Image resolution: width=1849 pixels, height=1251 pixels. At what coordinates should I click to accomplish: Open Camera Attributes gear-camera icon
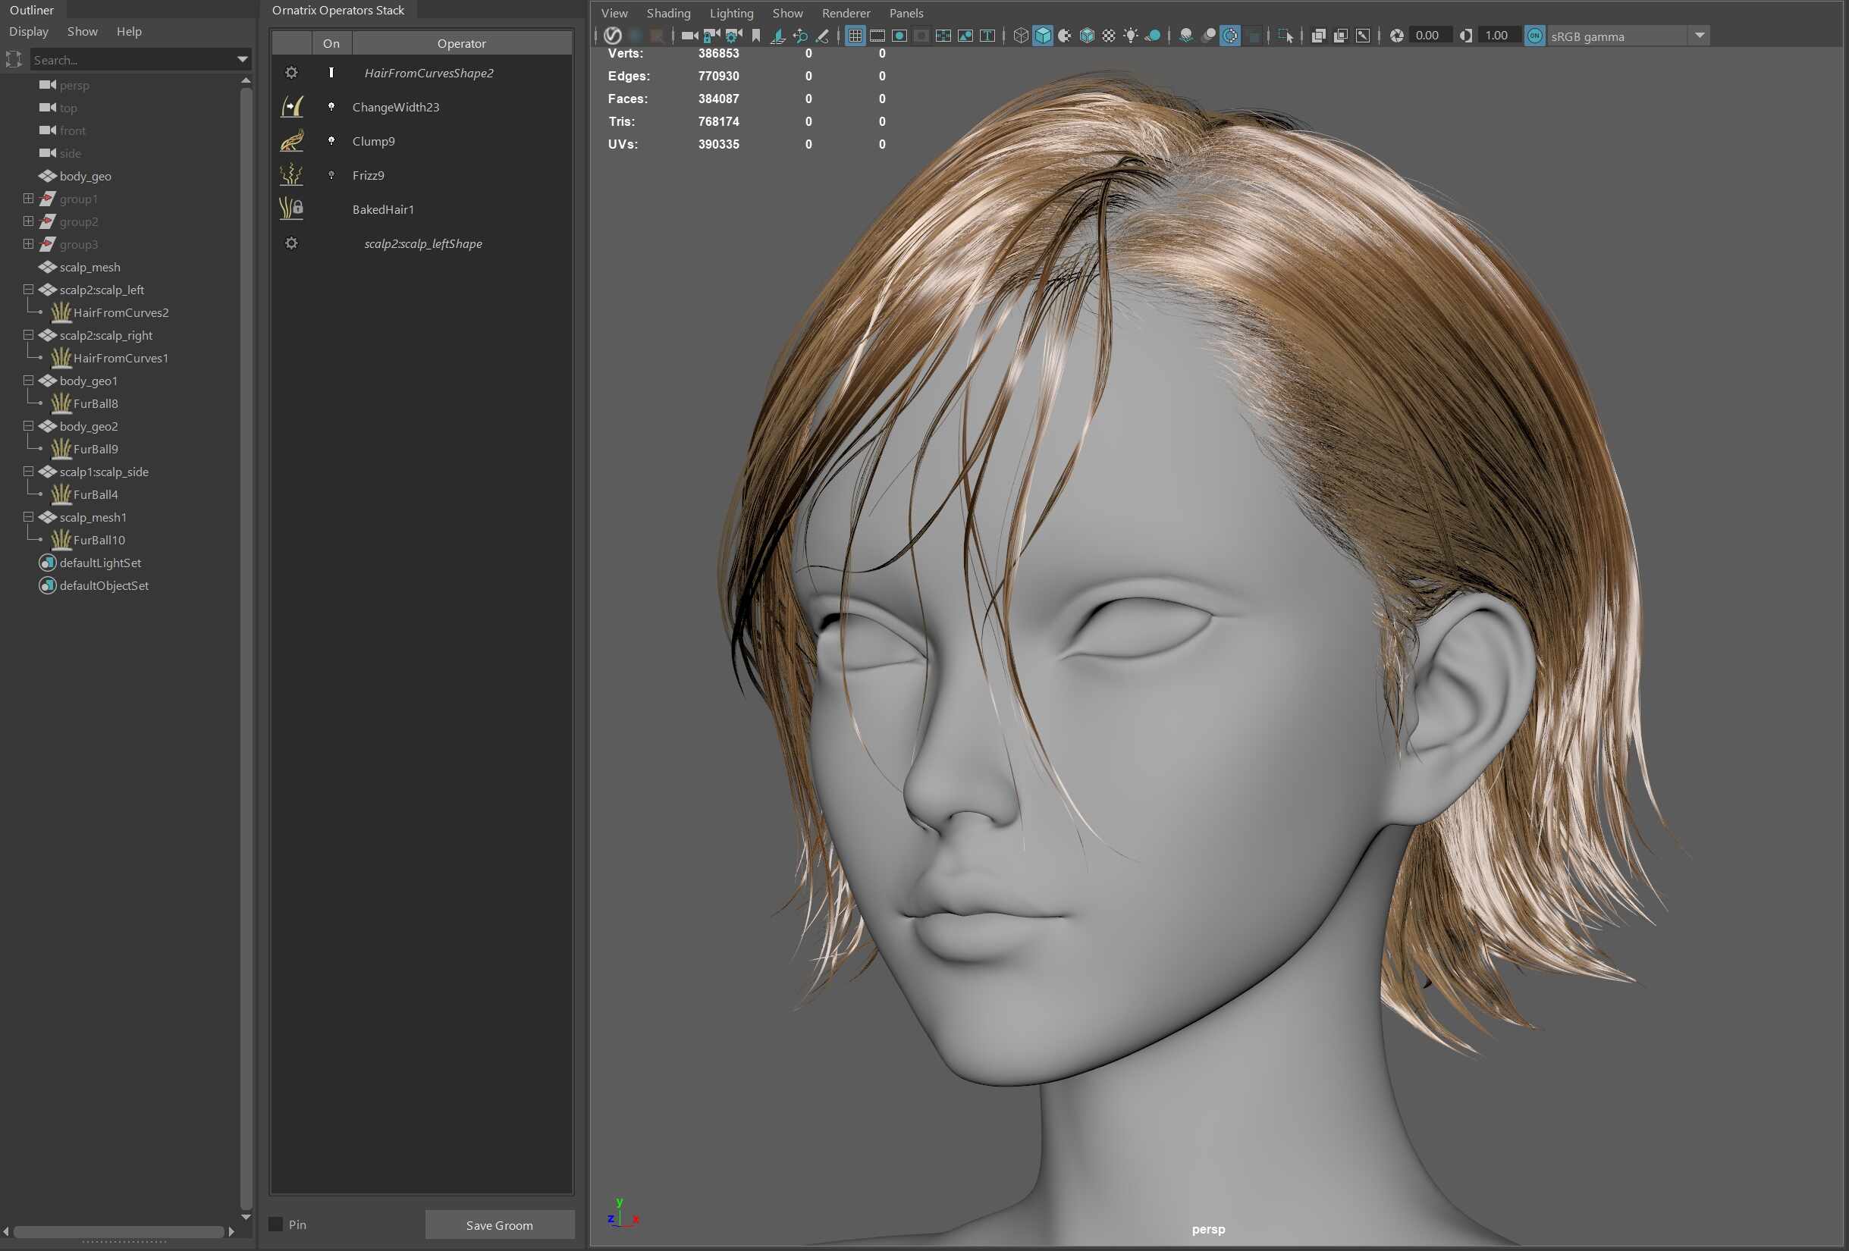733,36
